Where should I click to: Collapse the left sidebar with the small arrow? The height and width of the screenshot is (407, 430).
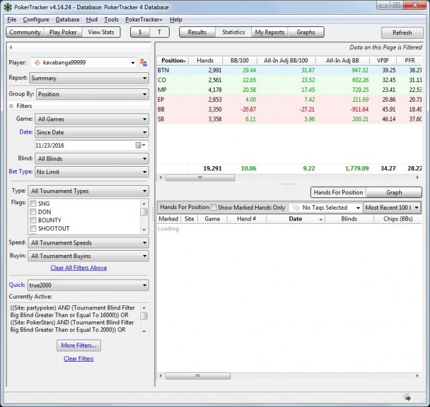[11, 47]
